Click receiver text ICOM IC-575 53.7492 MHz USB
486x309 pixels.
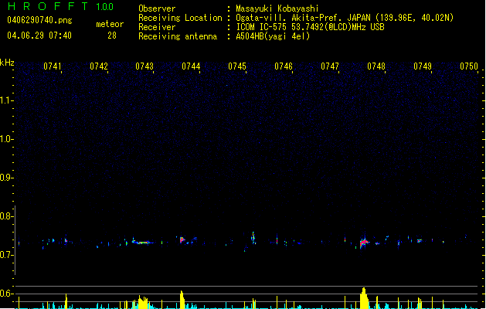pyautogui.click(x=310, y=27)
